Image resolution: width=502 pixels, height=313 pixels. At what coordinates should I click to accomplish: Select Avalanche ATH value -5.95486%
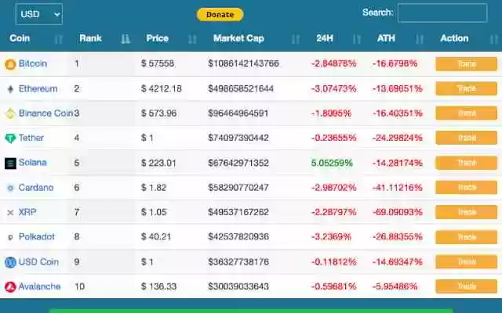tap(395, 286)
